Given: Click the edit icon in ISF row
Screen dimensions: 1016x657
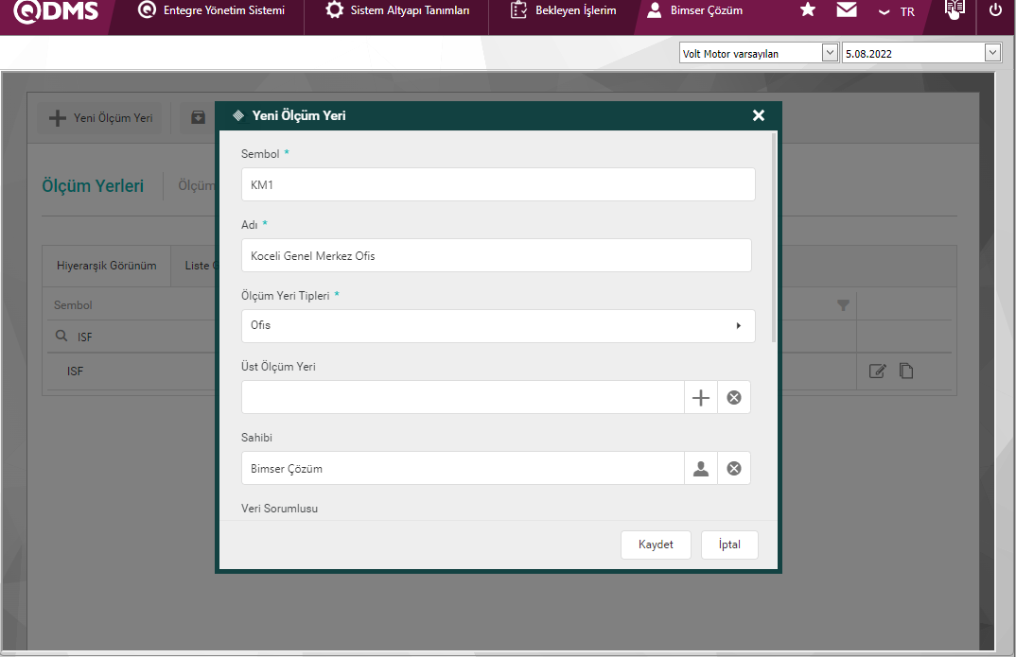Looking at the screenshot, I should tap(877, 372).
